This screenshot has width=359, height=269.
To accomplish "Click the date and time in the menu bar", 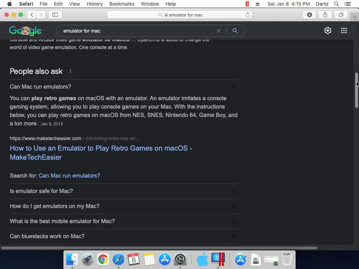I will click(289, 4).
